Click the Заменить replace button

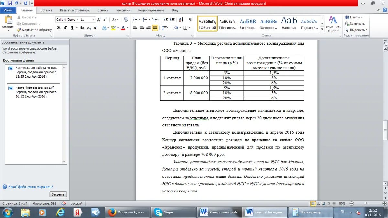pyautogui.click(x=355, y=24)
